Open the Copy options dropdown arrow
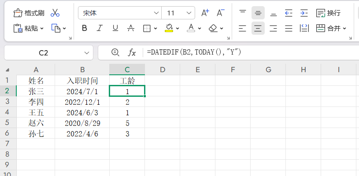The height and width of the screenshot is (176, 359). (x=64, y=29)
